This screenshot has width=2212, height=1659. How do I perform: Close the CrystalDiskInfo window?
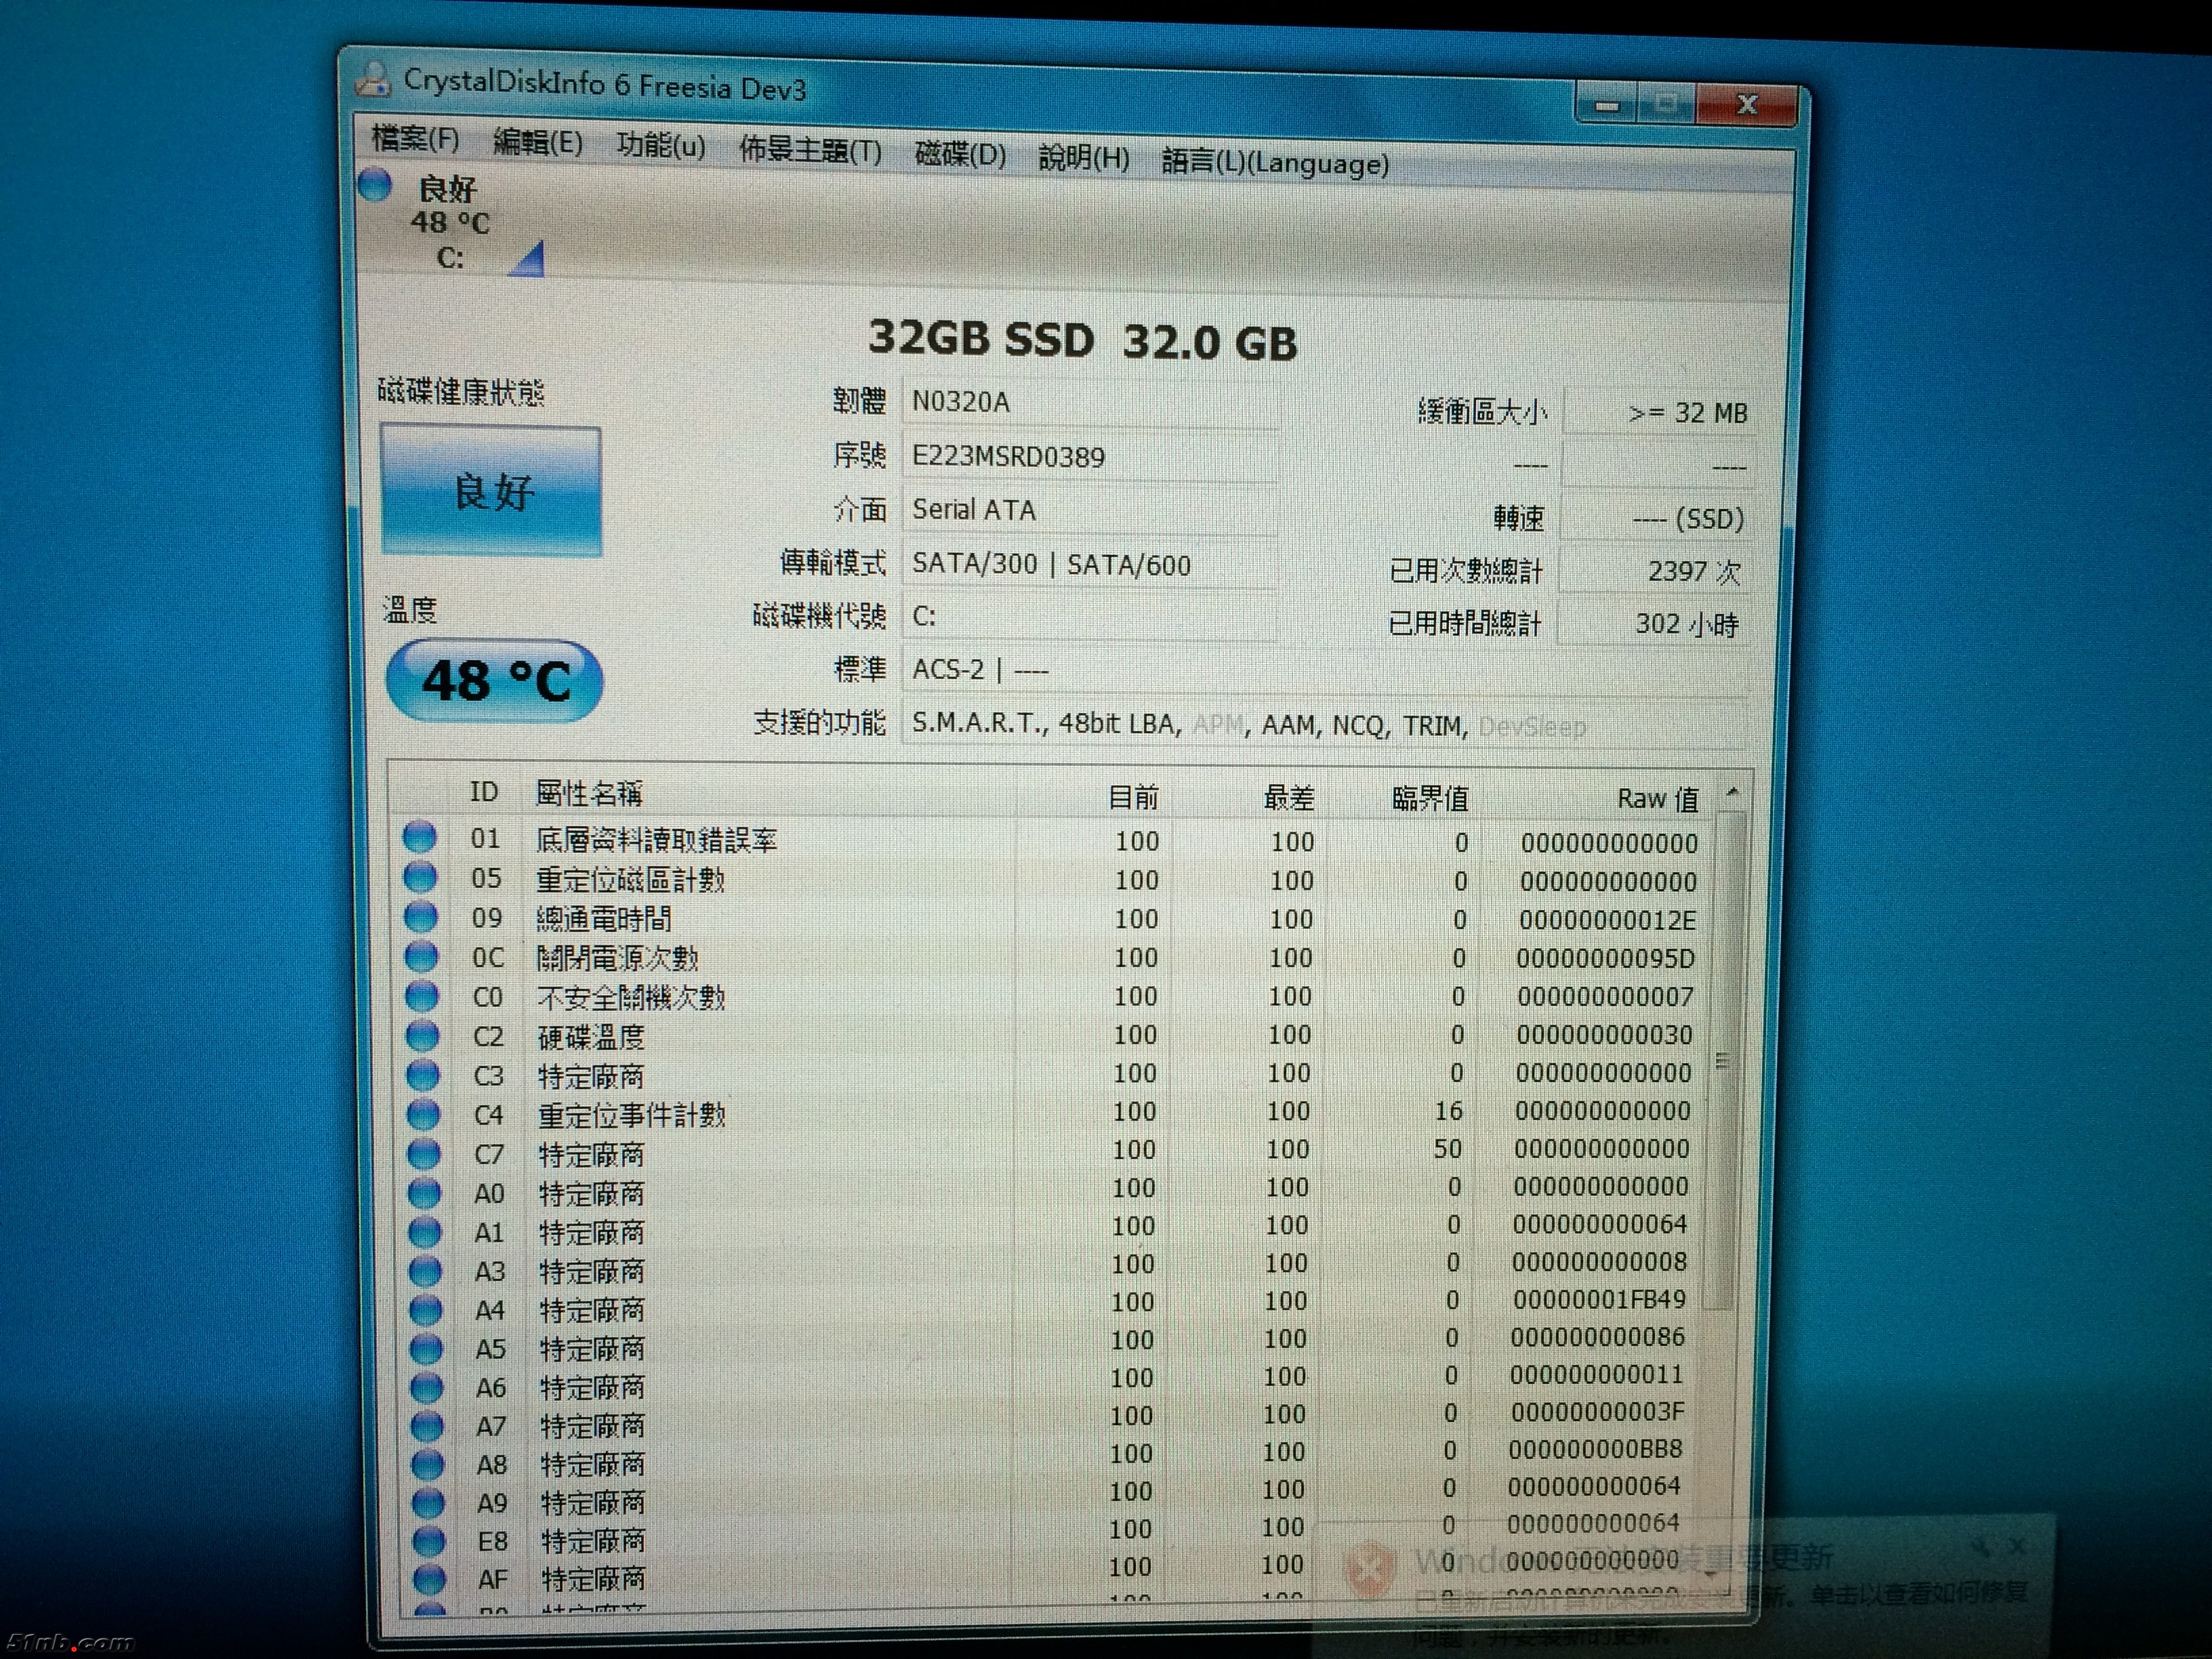point(1747,104)
